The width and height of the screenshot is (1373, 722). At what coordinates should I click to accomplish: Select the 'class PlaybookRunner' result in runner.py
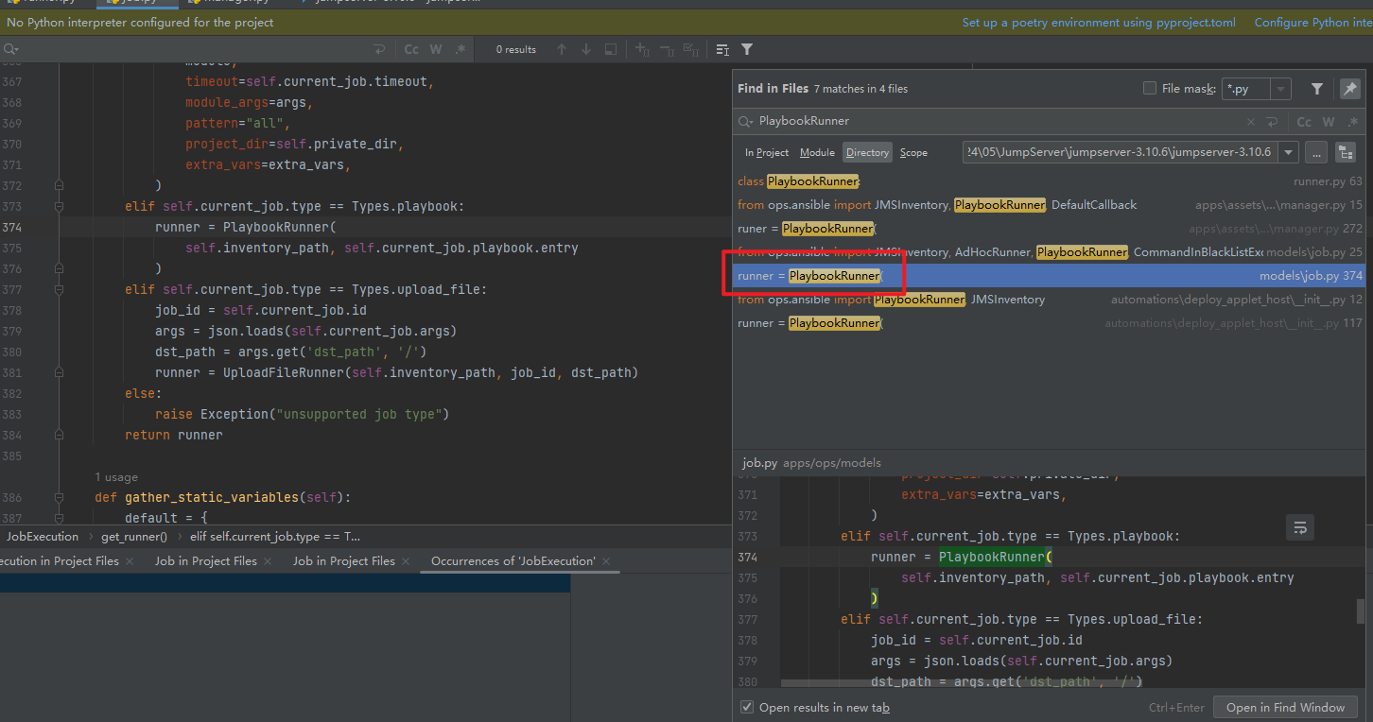[x=799, y=181]
